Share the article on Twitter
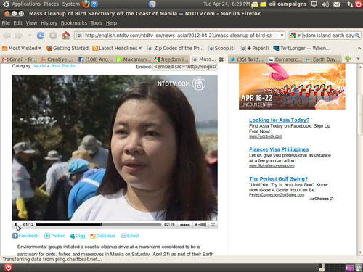 54,236
